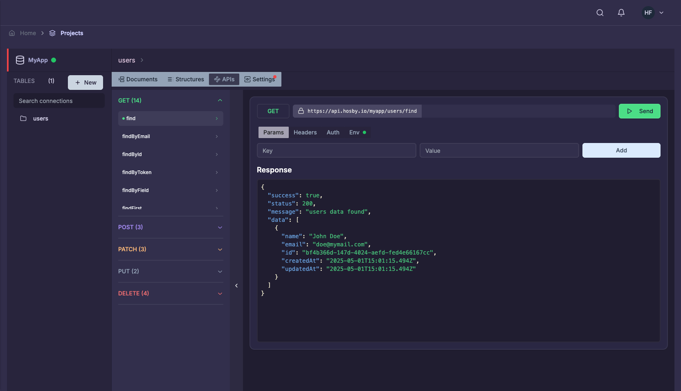
Task: Expand the POST (3) section
Action: (220, 227)
